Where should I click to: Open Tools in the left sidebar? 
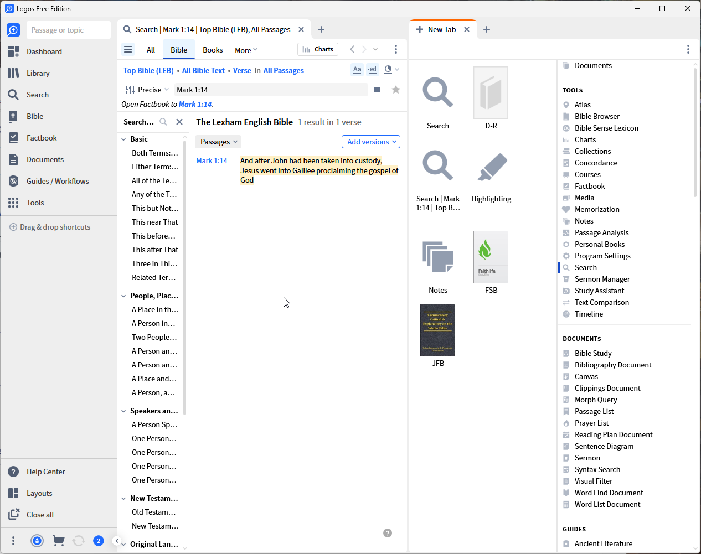pyautogui.click(x=35, y=203)
